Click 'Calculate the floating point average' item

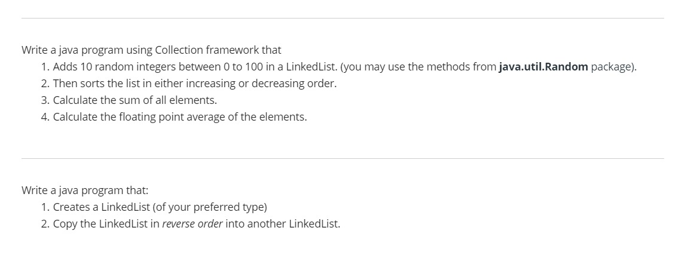(x=174, y=117)
